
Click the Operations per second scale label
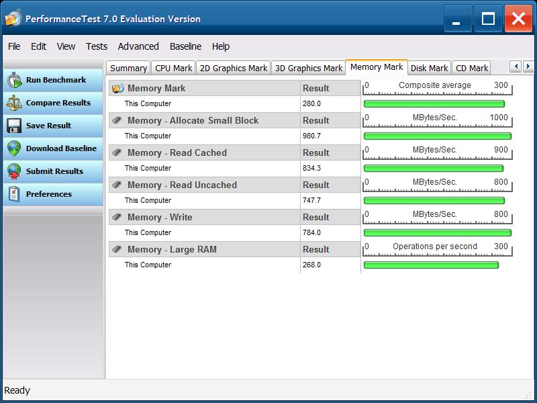[x=434, y=246]
